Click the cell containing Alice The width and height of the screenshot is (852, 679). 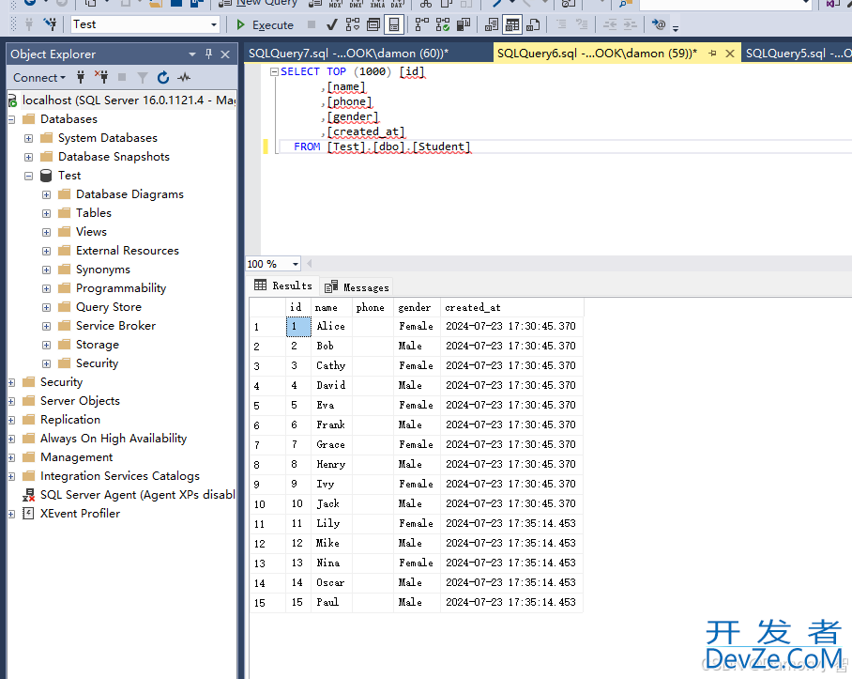tap(331, 326)
